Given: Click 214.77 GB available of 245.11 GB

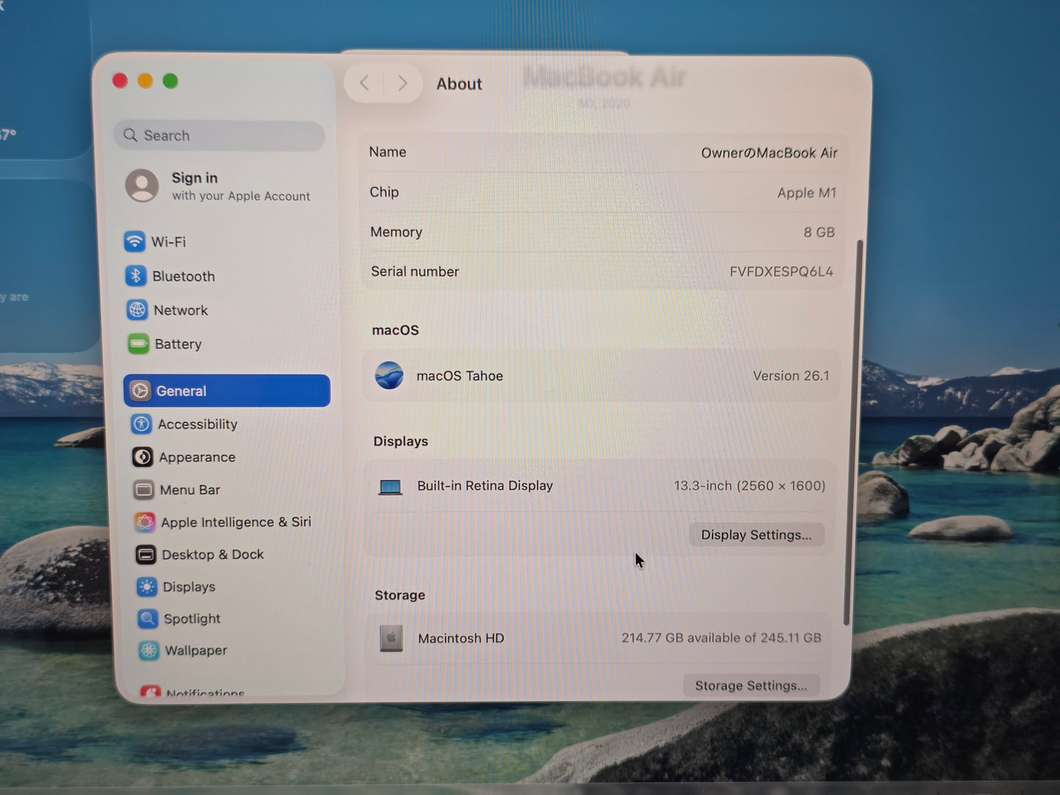Looking at the screenshot, I should 721,638.
